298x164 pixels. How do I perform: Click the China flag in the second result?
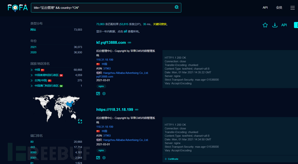coord(98,131)
